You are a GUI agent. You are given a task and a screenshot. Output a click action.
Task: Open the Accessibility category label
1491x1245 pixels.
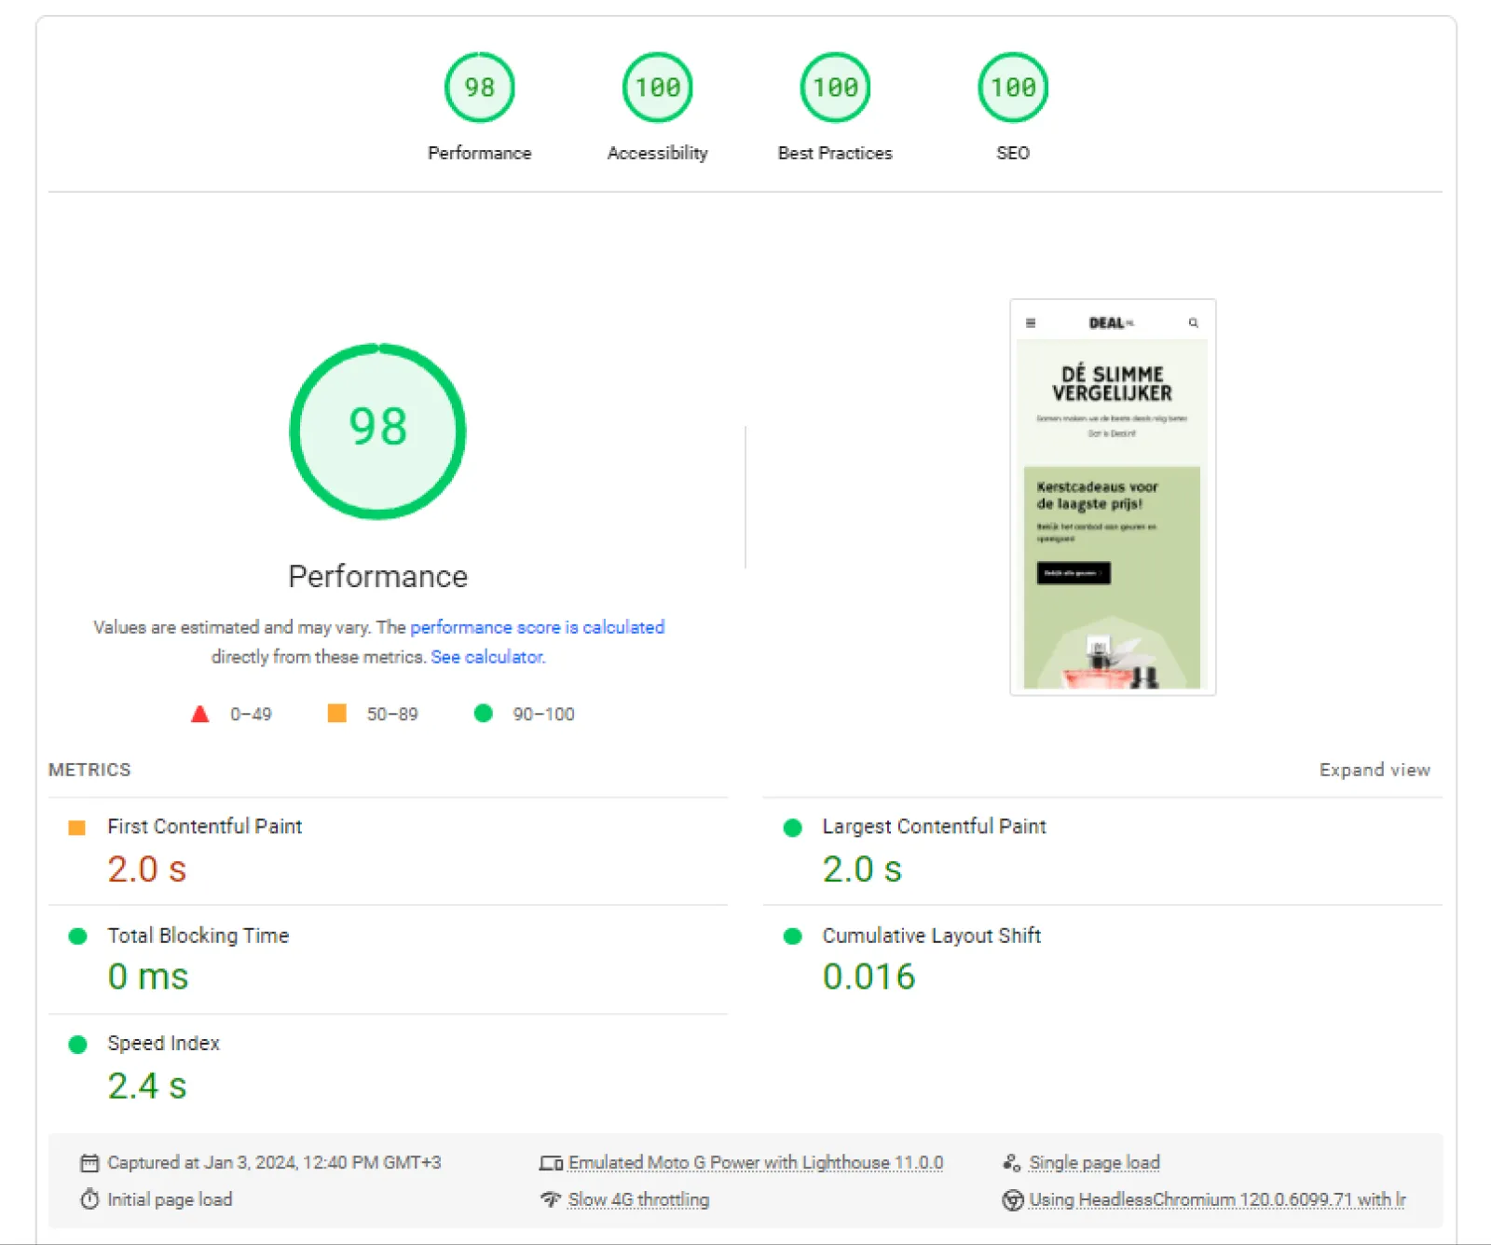(x=658, y=153)
